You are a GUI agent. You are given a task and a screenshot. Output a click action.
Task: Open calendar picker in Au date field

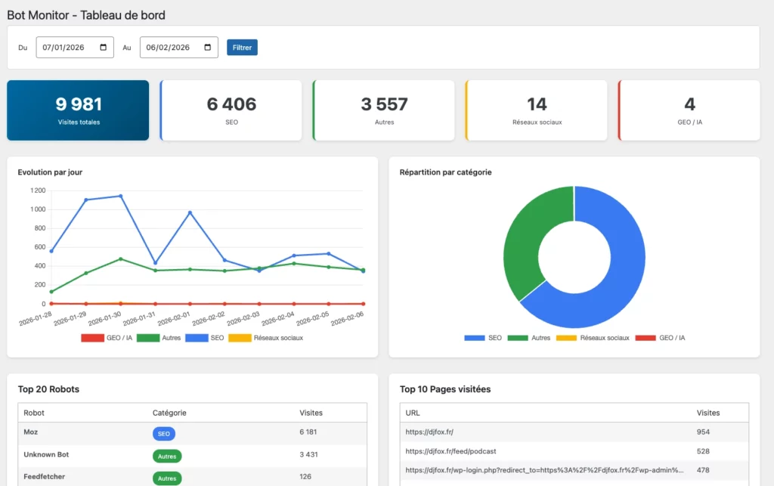(207, 48)
